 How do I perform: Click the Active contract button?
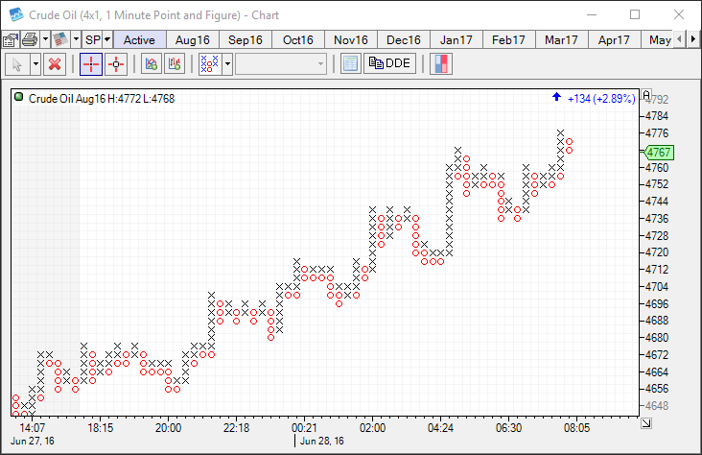point(139,39)
